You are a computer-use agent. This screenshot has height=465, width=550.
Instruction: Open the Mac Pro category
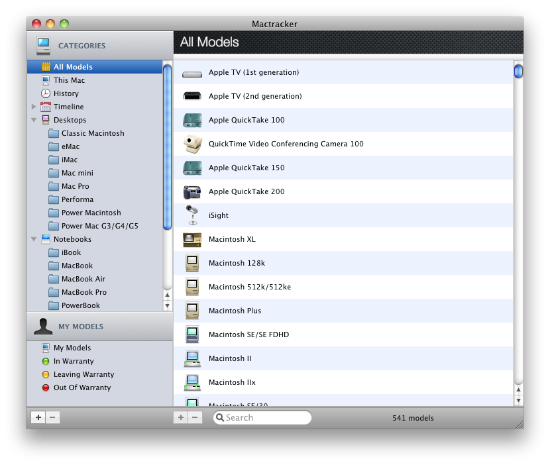(95, 186)
